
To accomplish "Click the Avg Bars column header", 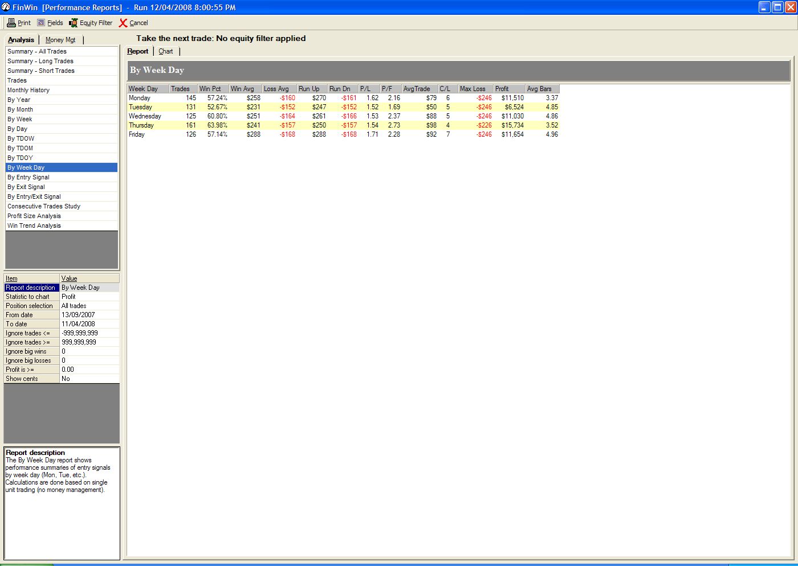I will coord(543,89).
